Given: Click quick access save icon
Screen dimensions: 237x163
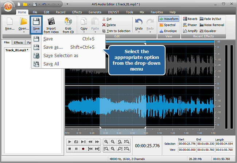Looking at the screenshot, I should click(35, 4).
